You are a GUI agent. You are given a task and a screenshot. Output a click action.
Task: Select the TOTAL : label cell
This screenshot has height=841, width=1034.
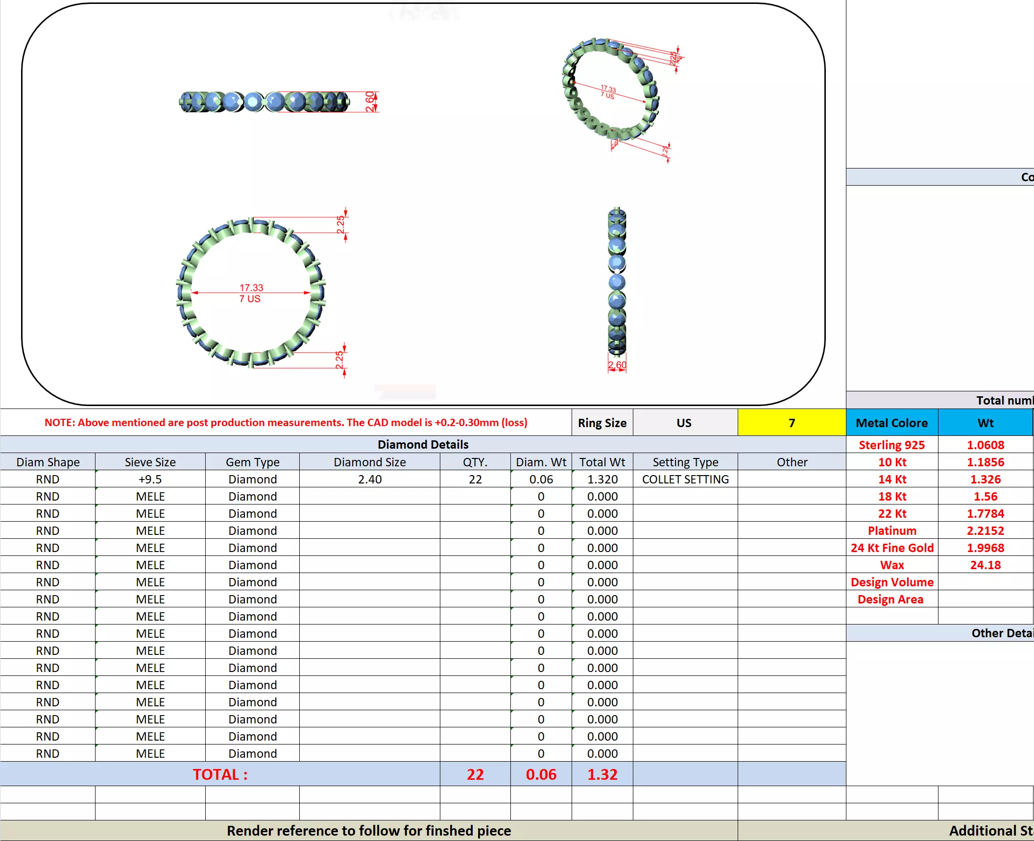[x=220, y=774]
